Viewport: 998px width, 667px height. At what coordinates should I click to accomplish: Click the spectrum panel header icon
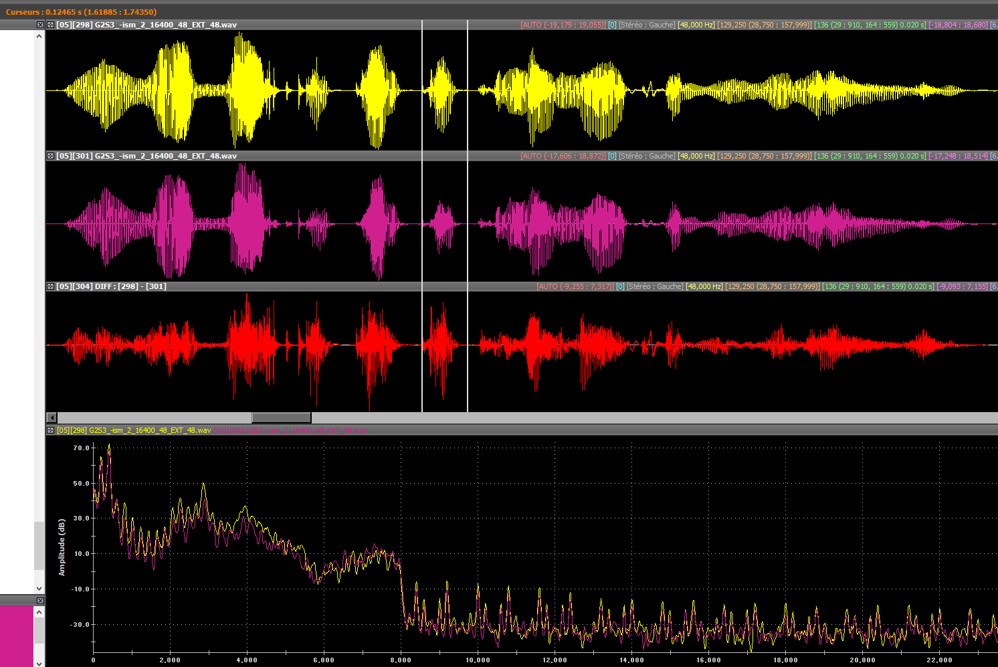point(50,430)
